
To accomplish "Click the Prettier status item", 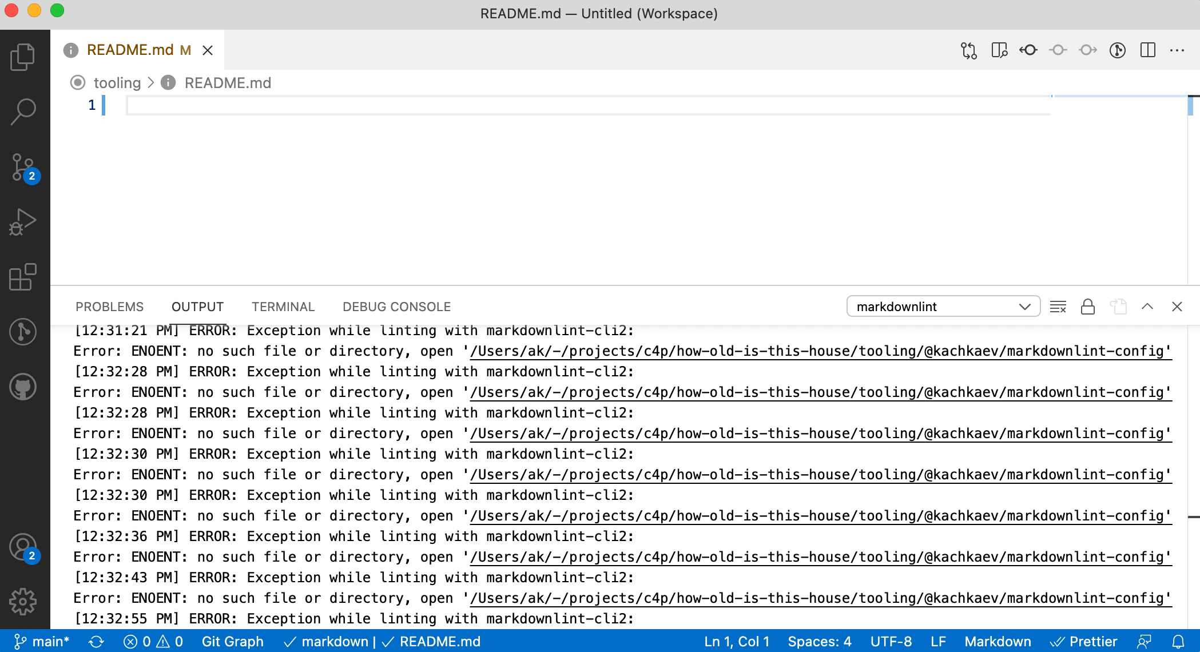I will pyautogui.click(x=1083, y=642).
